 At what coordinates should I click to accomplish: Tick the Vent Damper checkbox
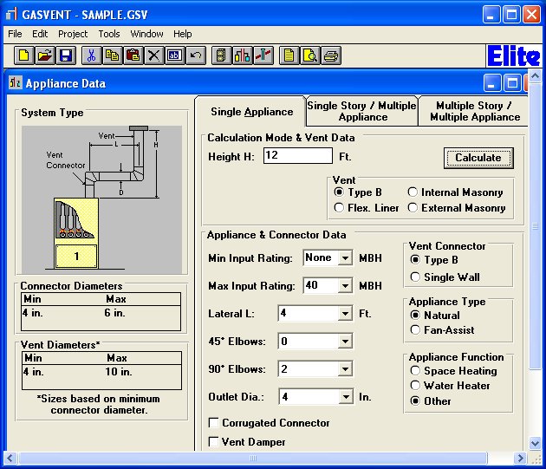click(214, 442)
